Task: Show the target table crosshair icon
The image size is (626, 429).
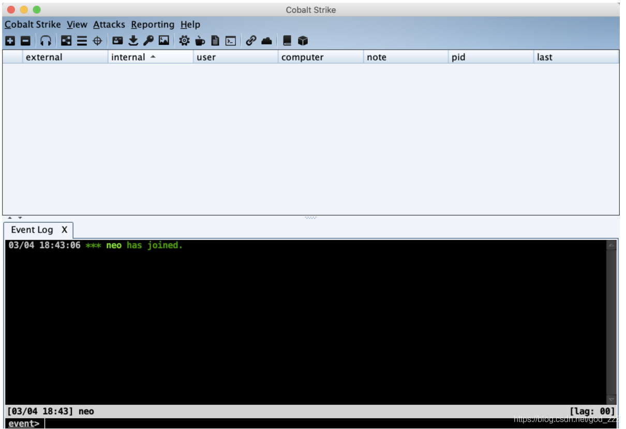Action: click(x=97, y=41)
